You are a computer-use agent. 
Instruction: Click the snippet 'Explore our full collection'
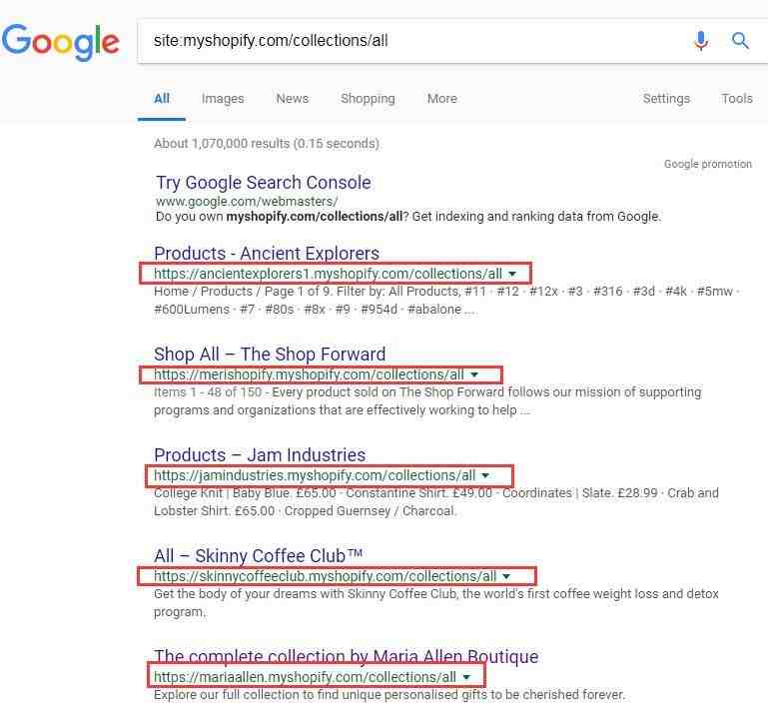(x=389, y=695)
